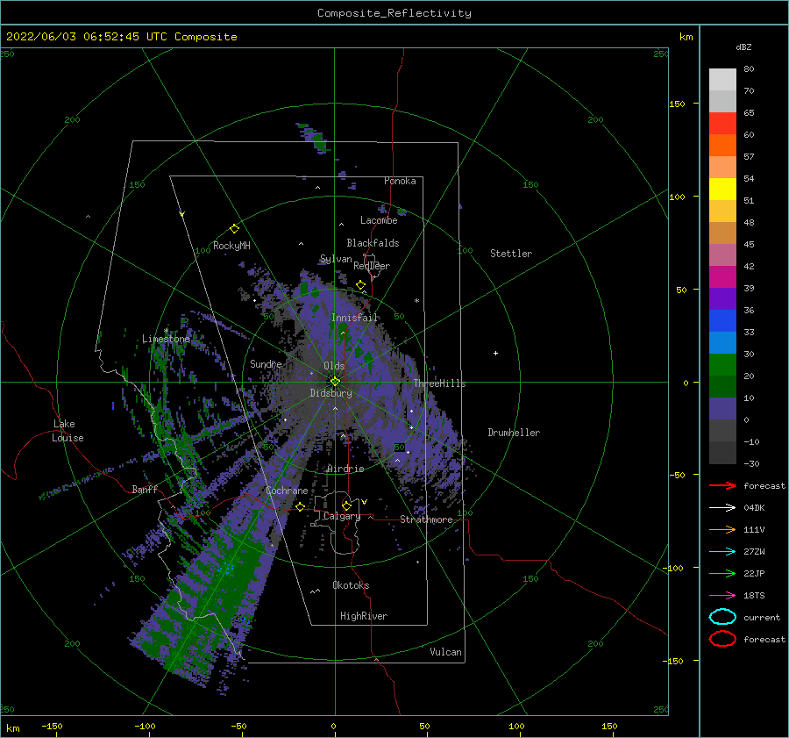This screenshot has height=738, width=789.
Task: Click the white 04DK arrow legend icon
Action: [x=722, y=508]
